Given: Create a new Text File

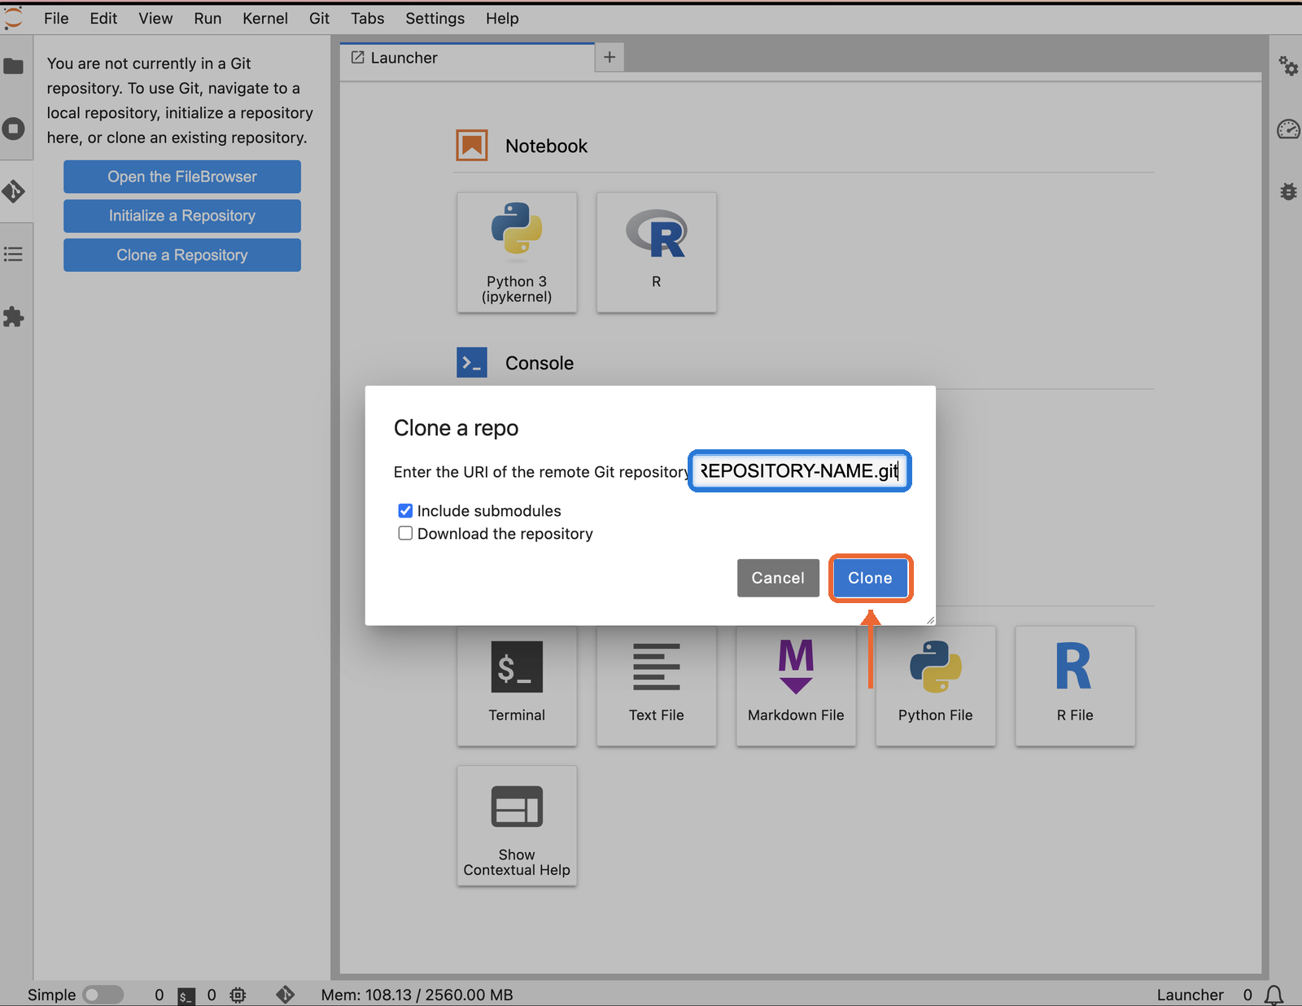Looking at the screenshot, I should click(657, 685).
